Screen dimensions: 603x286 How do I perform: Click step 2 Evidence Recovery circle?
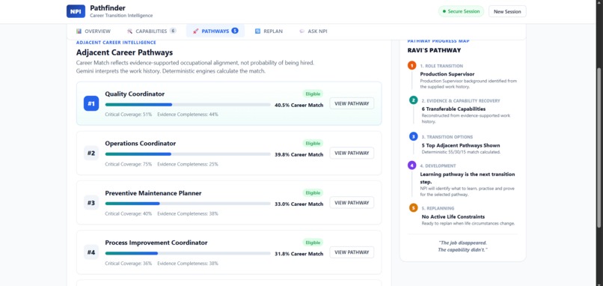414,100
